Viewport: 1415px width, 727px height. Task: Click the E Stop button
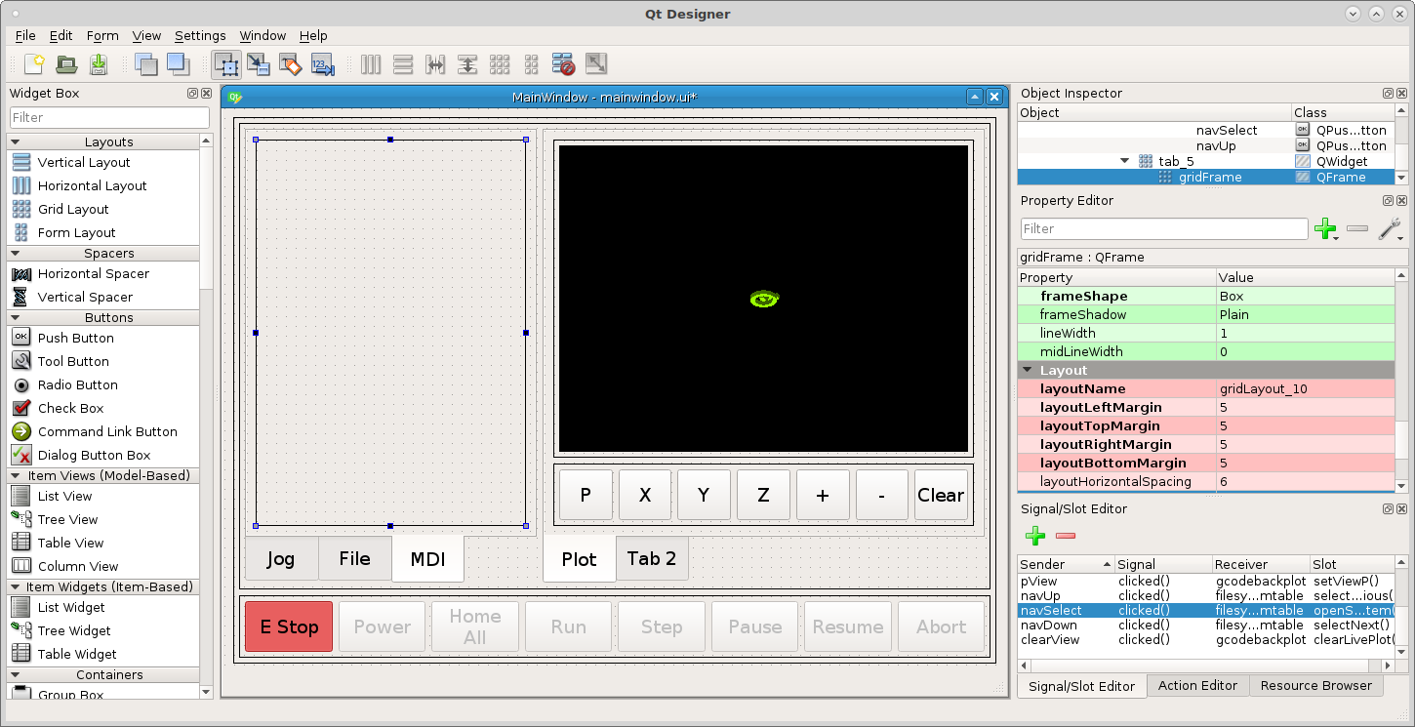pos(289,626)
